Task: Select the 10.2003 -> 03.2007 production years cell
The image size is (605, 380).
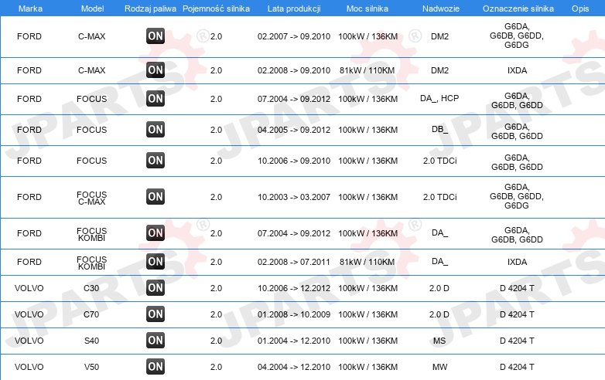Action: coord(294,197)
